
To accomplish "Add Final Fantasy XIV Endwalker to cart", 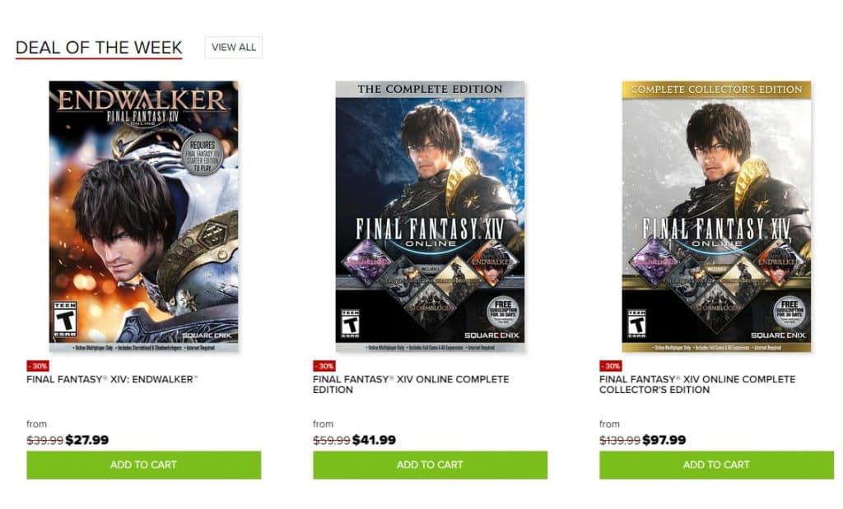I will [143, 465].
